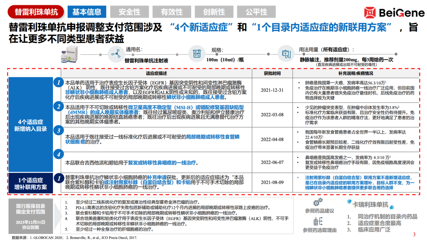Click the approval date 2022-04-08
The image size is (427, 241).
(x=272, y=139)
